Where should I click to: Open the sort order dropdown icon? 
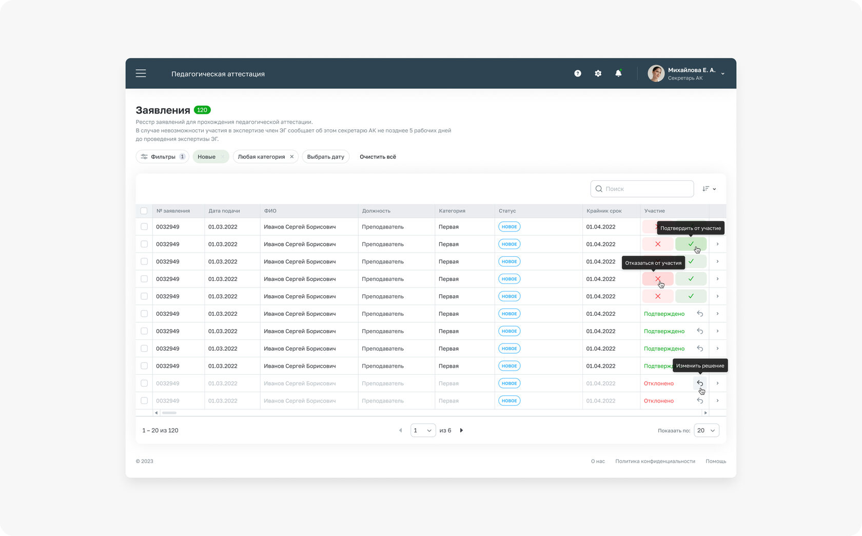click(709, 189)
